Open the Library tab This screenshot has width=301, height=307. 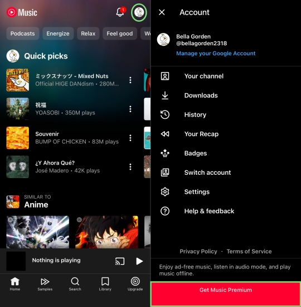point(105,284)
